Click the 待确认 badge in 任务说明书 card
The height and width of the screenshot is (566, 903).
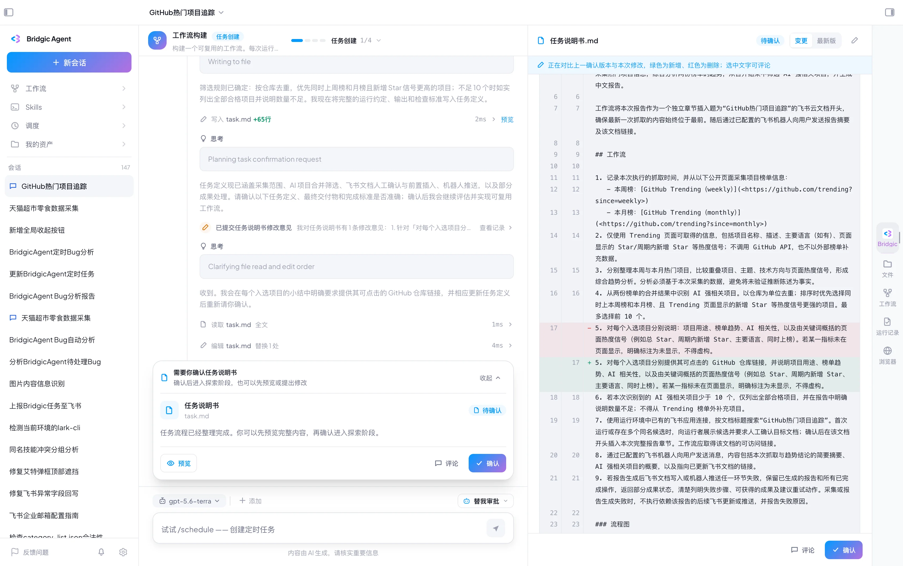click(487, 410)
